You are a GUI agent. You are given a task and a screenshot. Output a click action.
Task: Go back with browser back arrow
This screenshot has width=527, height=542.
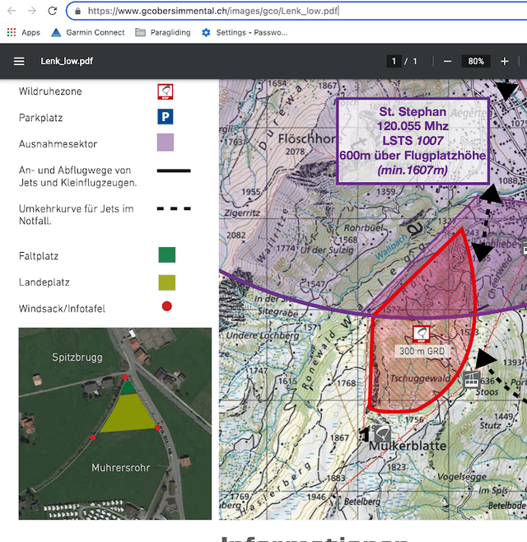(12, 11)
